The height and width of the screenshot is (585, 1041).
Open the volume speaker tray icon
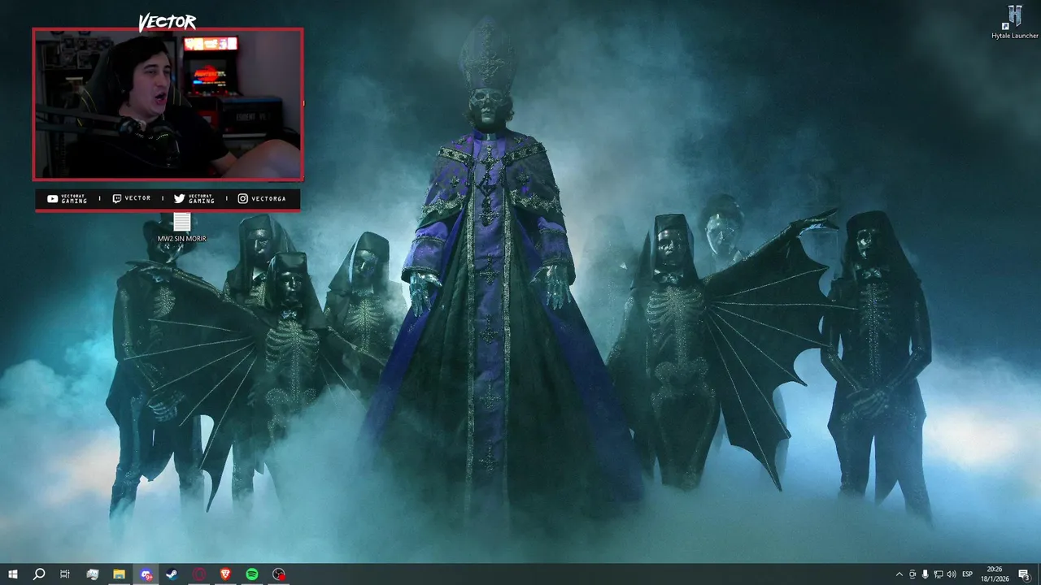pyautogui.click(x=952, y=574)
